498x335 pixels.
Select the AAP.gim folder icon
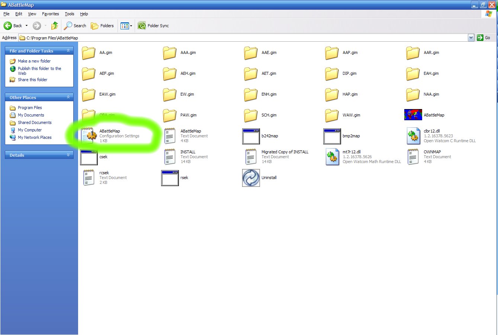coord(332,53)
